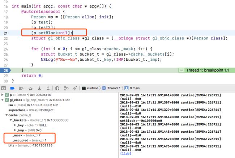235x158 pixels.
Task: Open the Debug View Hierarchy tool
Action: 57,88
